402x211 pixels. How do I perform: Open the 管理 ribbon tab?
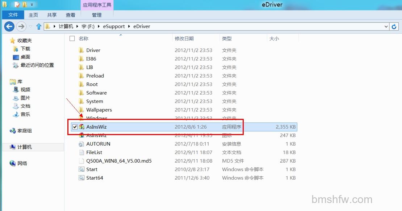pyautogui.click(x=97, y=15)
